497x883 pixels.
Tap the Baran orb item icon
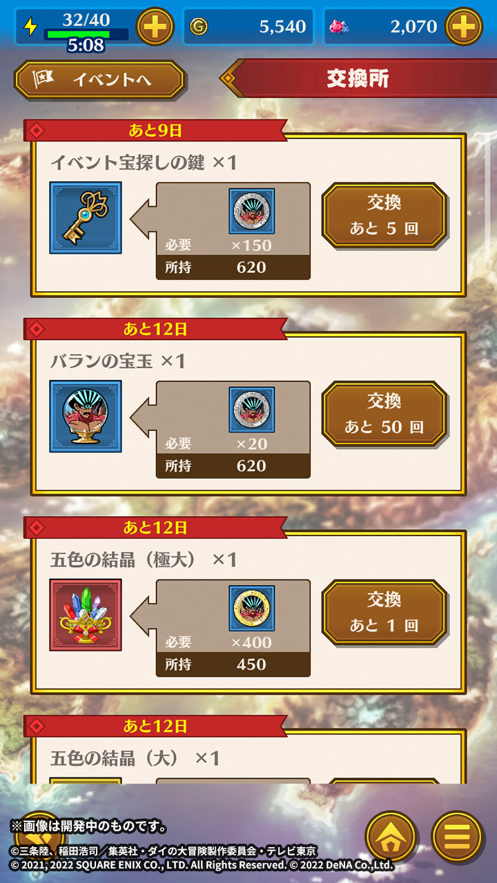pyautogui.click(x=86, y=417)
